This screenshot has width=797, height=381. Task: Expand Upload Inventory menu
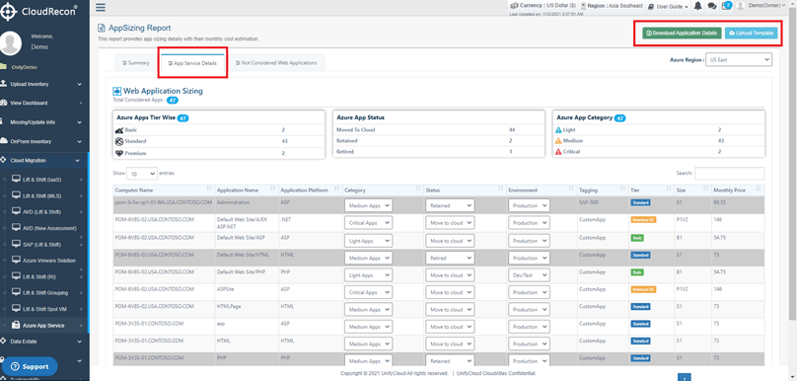(x=43, y=84)
